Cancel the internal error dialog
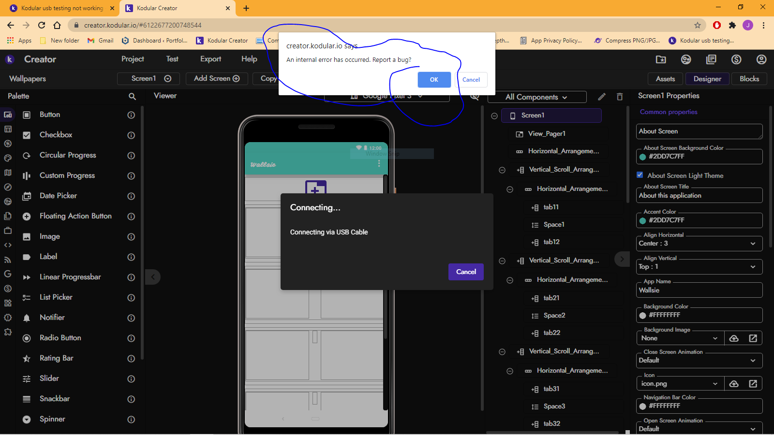This screenshot has height=435, width=774. pyautogui.click(x=471, y=80)
